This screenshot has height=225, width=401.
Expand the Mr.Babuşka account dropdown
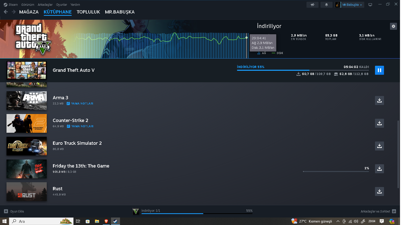pos(352,5)
